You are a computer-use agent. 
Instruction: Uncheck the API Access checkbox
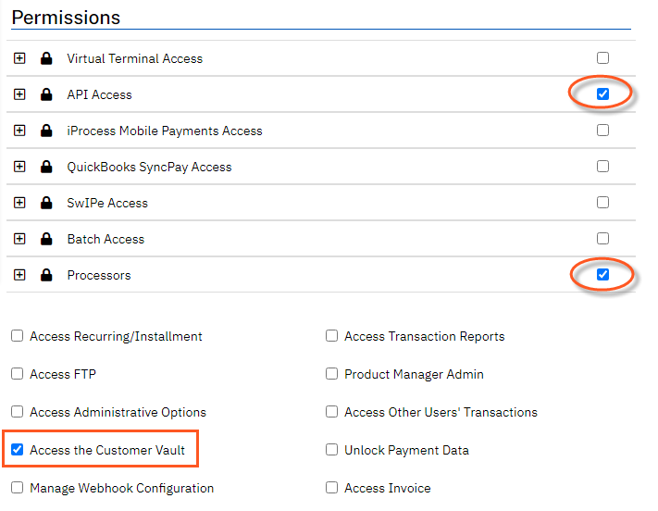tap(603, 93)
